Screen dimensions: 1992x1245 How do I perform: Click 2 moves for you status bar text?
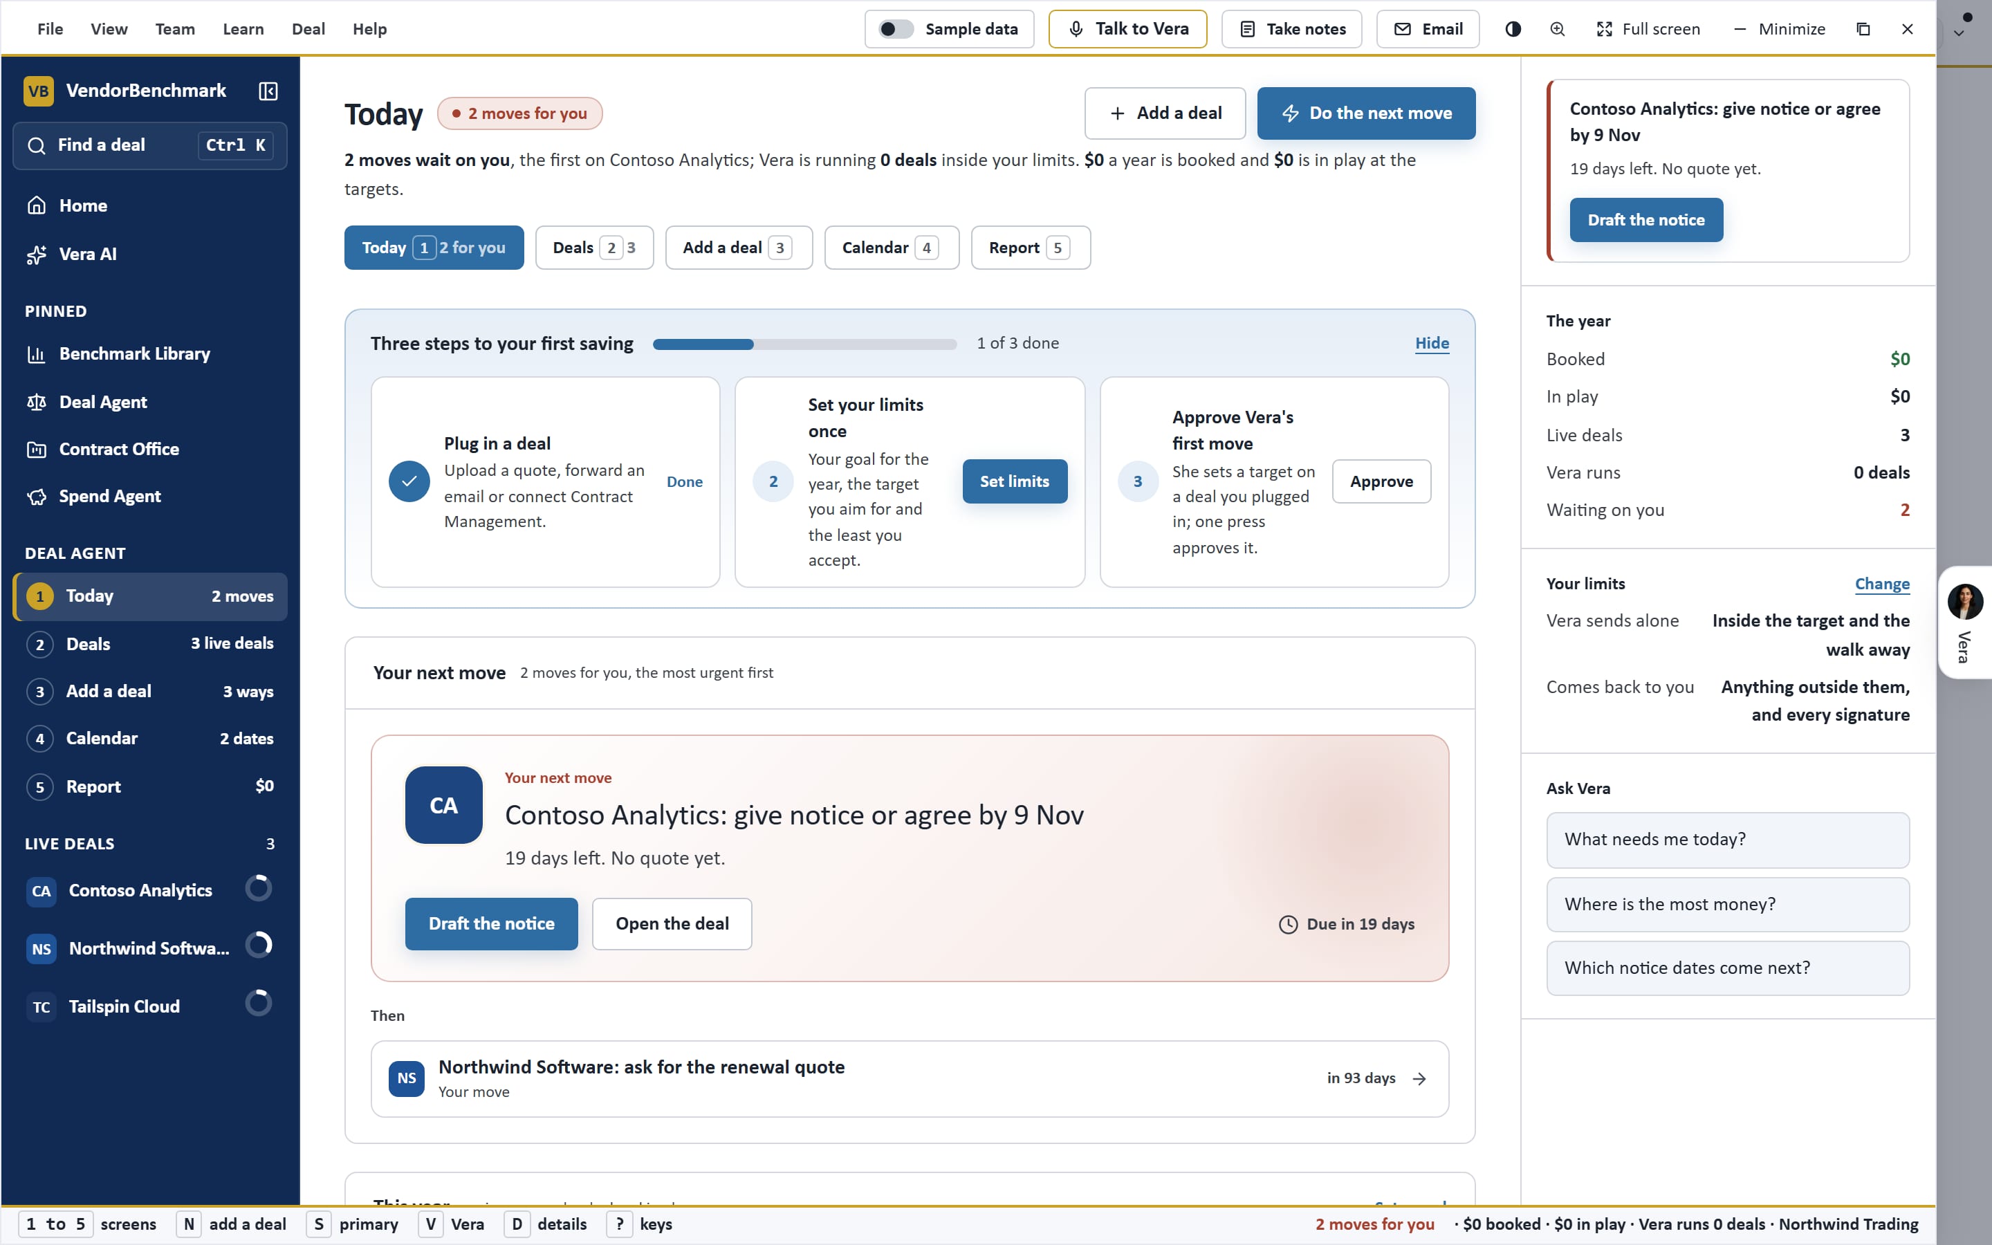(x=1374, y=1224)
